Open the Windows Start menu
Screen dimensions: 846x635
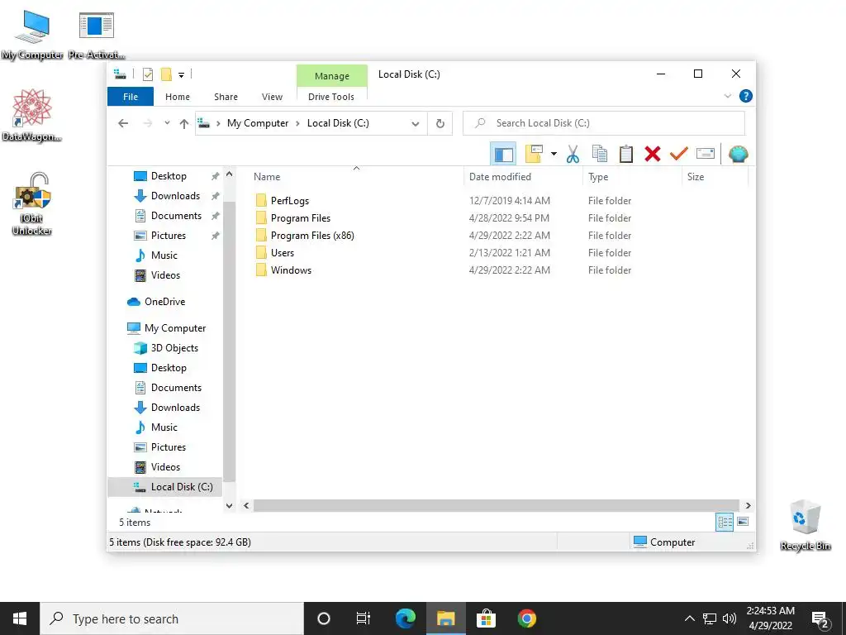click(20, 618)
